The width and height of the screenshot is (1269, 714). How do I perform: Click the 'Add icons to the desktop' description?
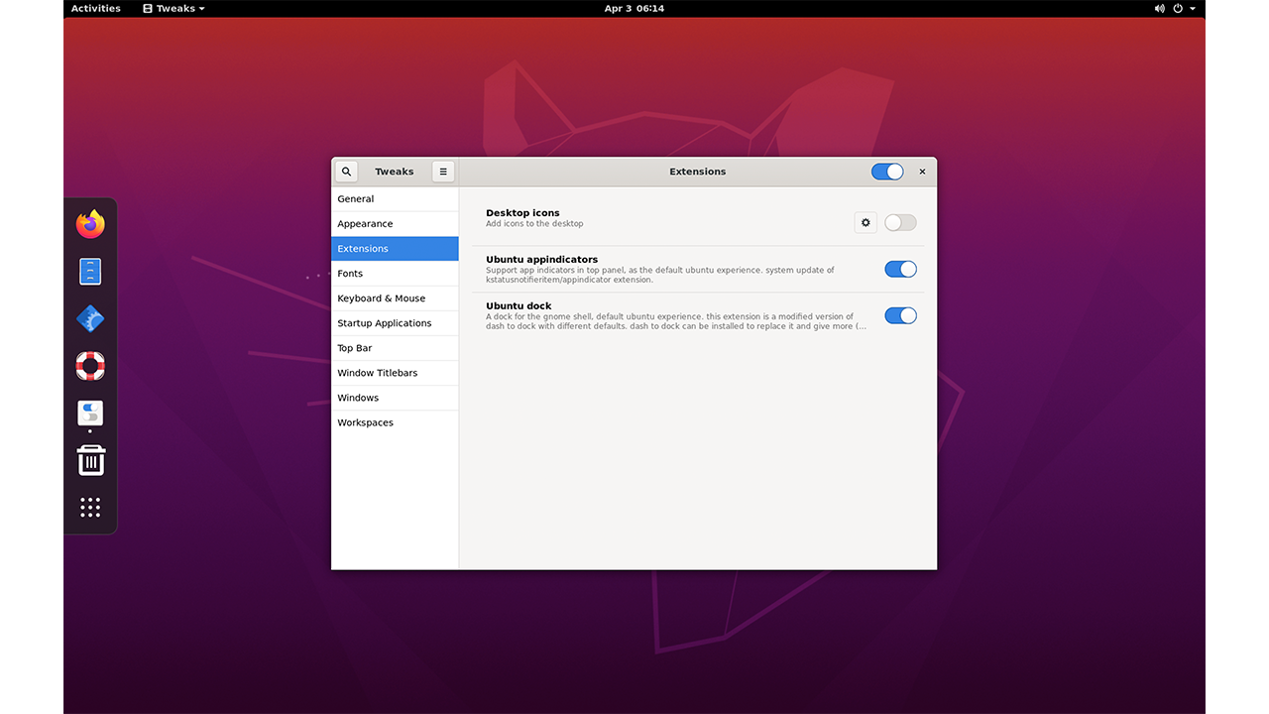pyautogui.click(x=534, y=224)
